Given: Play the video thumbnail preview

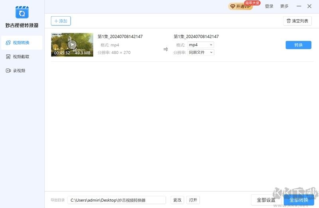Looking at the screenshot, I should [x=72, y=45].
